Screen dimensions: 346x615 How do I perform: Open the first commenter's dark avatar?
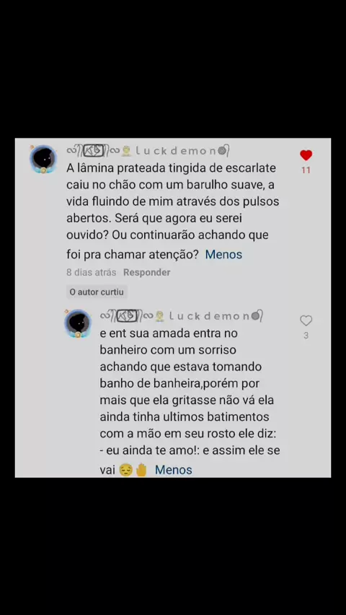click(43, 159)
